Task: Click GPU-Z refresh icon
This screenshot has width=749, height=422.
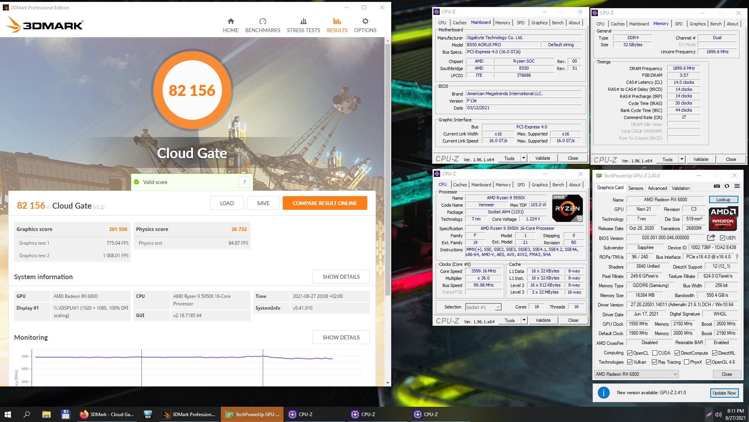Action: (x=727, y=186)
